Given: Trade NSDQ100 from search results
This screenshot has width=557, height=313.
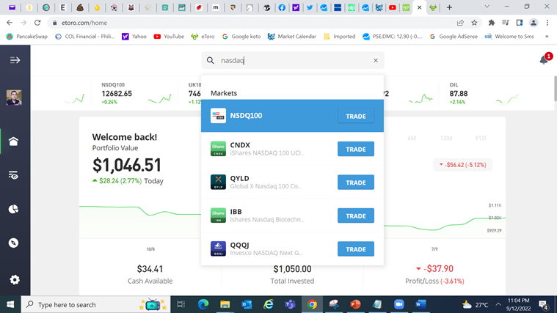Looking at the screenshot, I should [356, 116].
